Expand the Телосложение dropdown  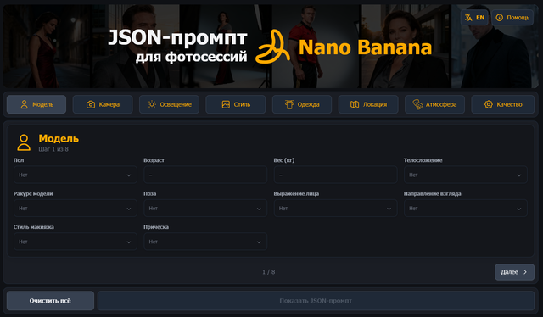pos(466,175)
